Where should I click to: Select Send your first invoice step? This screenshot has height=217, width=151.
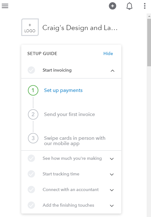(x=69, y=114)
